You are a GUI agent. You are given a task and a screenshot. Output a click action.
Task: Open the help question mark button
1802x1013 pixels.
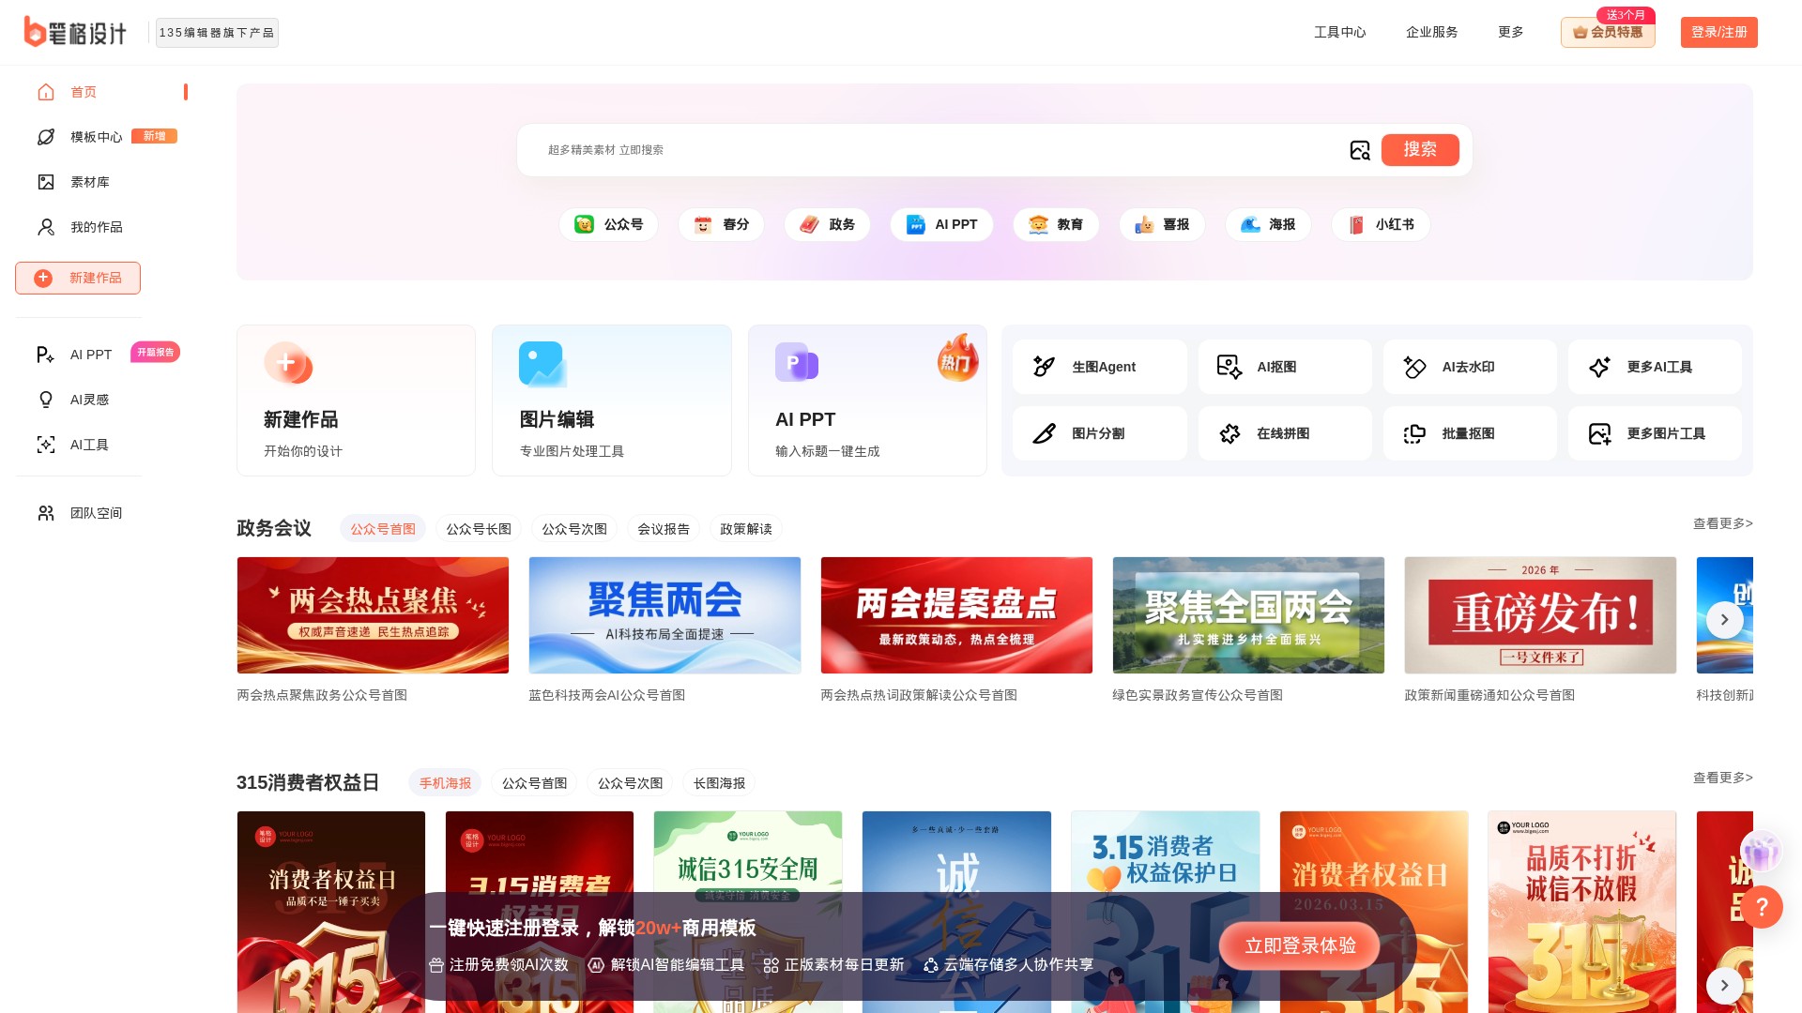pos(1762,907)
